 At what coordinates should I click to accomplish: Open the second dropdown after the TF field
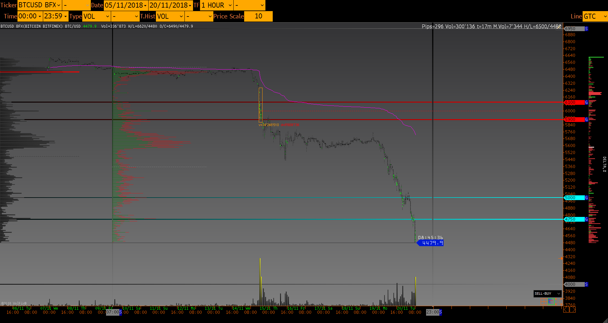pyautogui.click(x=249, y=5)
